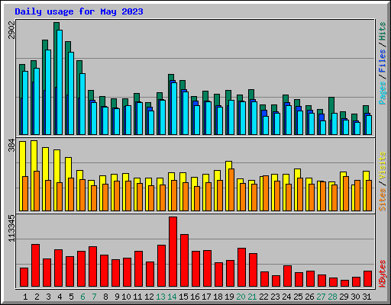Select day 29 label on the x-axis
The image size is (391, 305).
click(x=344, y=297)
